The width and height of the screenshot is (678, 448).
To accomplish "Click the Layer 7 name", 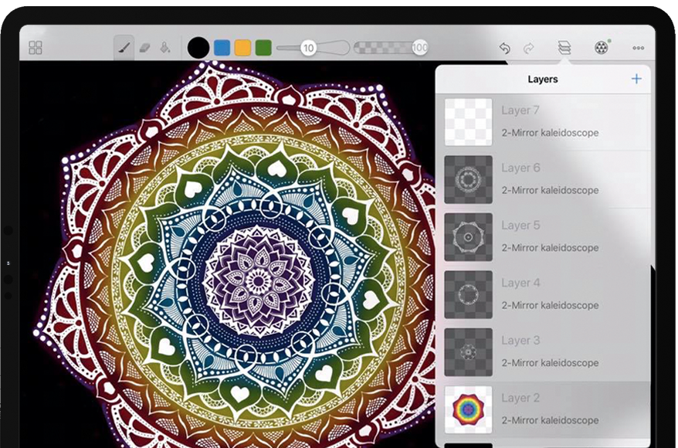I will (x=520, y=110).
